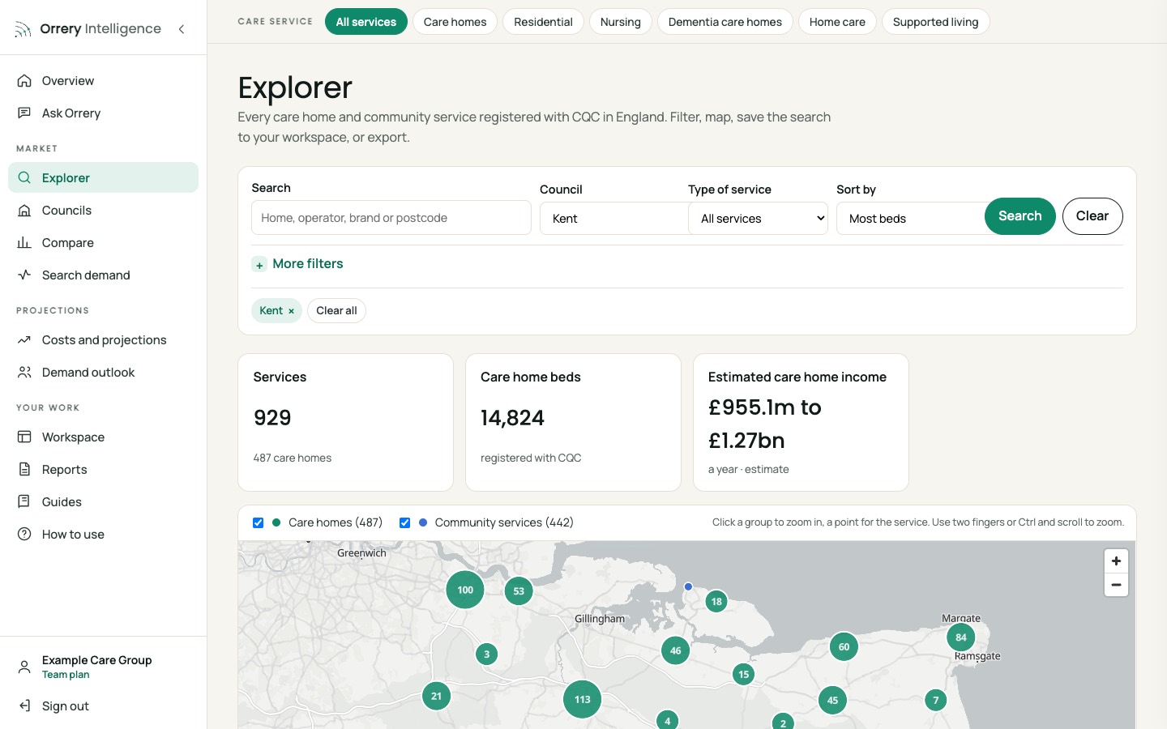Click the green Search button
Viewport: 1167px width, 729px height.
pyautogui.click(x=1020, y=216)
